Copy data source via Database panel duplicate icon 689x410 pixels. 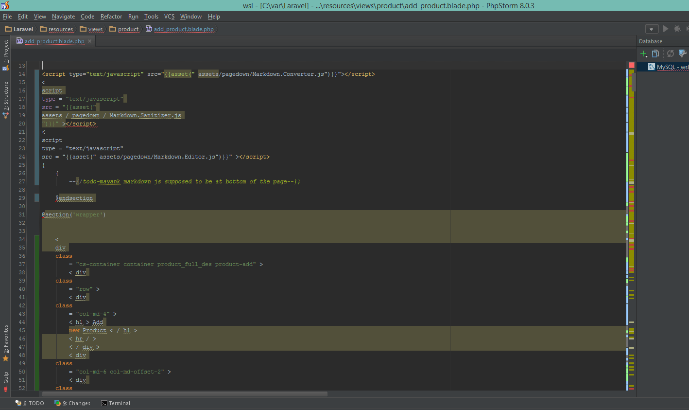click(x=655, y=53)
